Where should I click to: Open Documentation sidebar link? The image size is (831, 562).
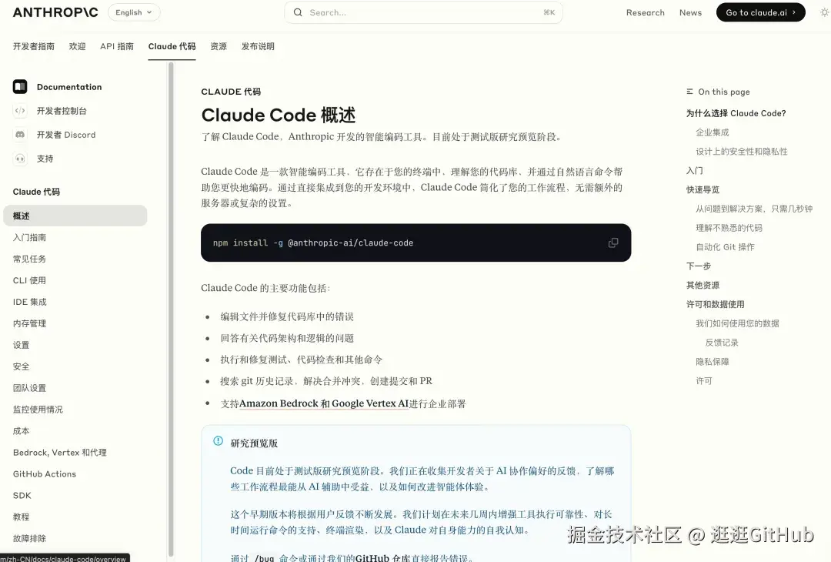pos(69,87)
